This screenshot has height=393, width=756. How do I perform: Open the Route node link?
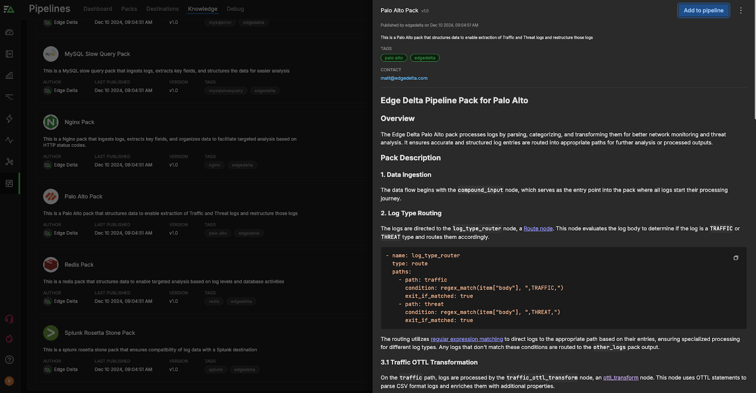tap(538, 229)
